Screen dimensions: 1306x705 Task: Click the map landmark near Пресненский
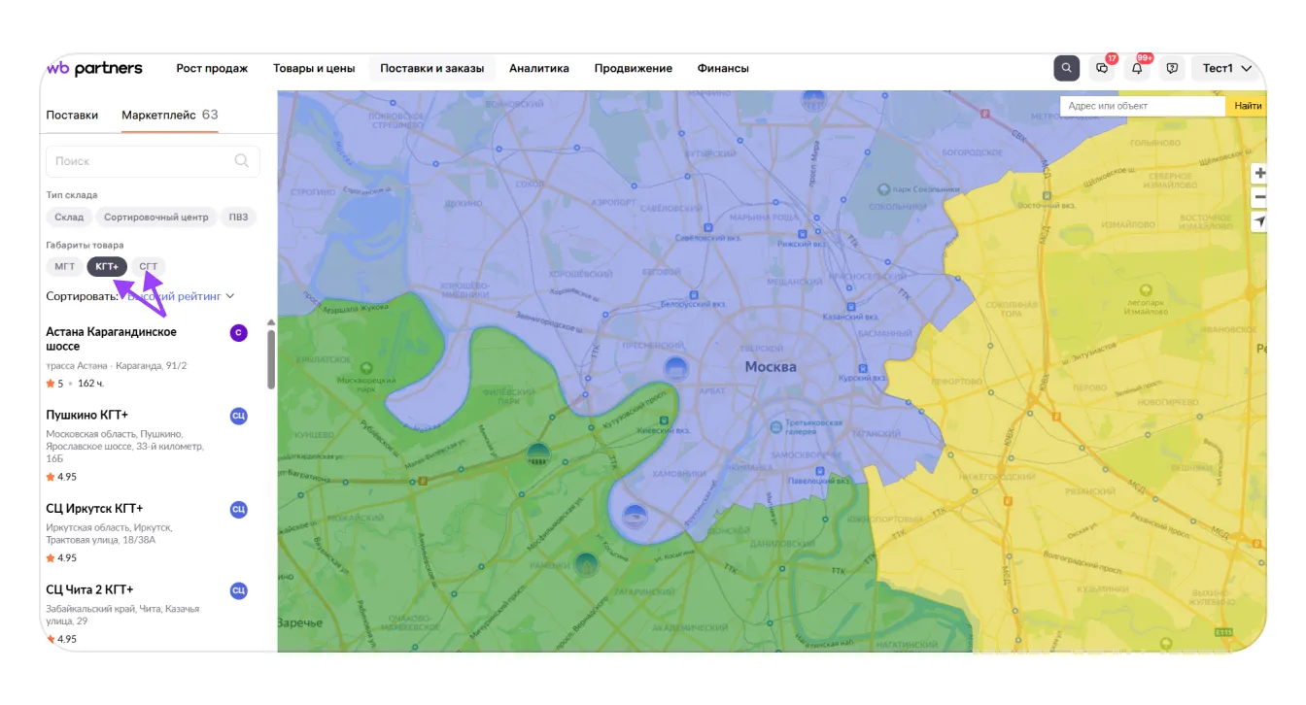click(675, 367)
